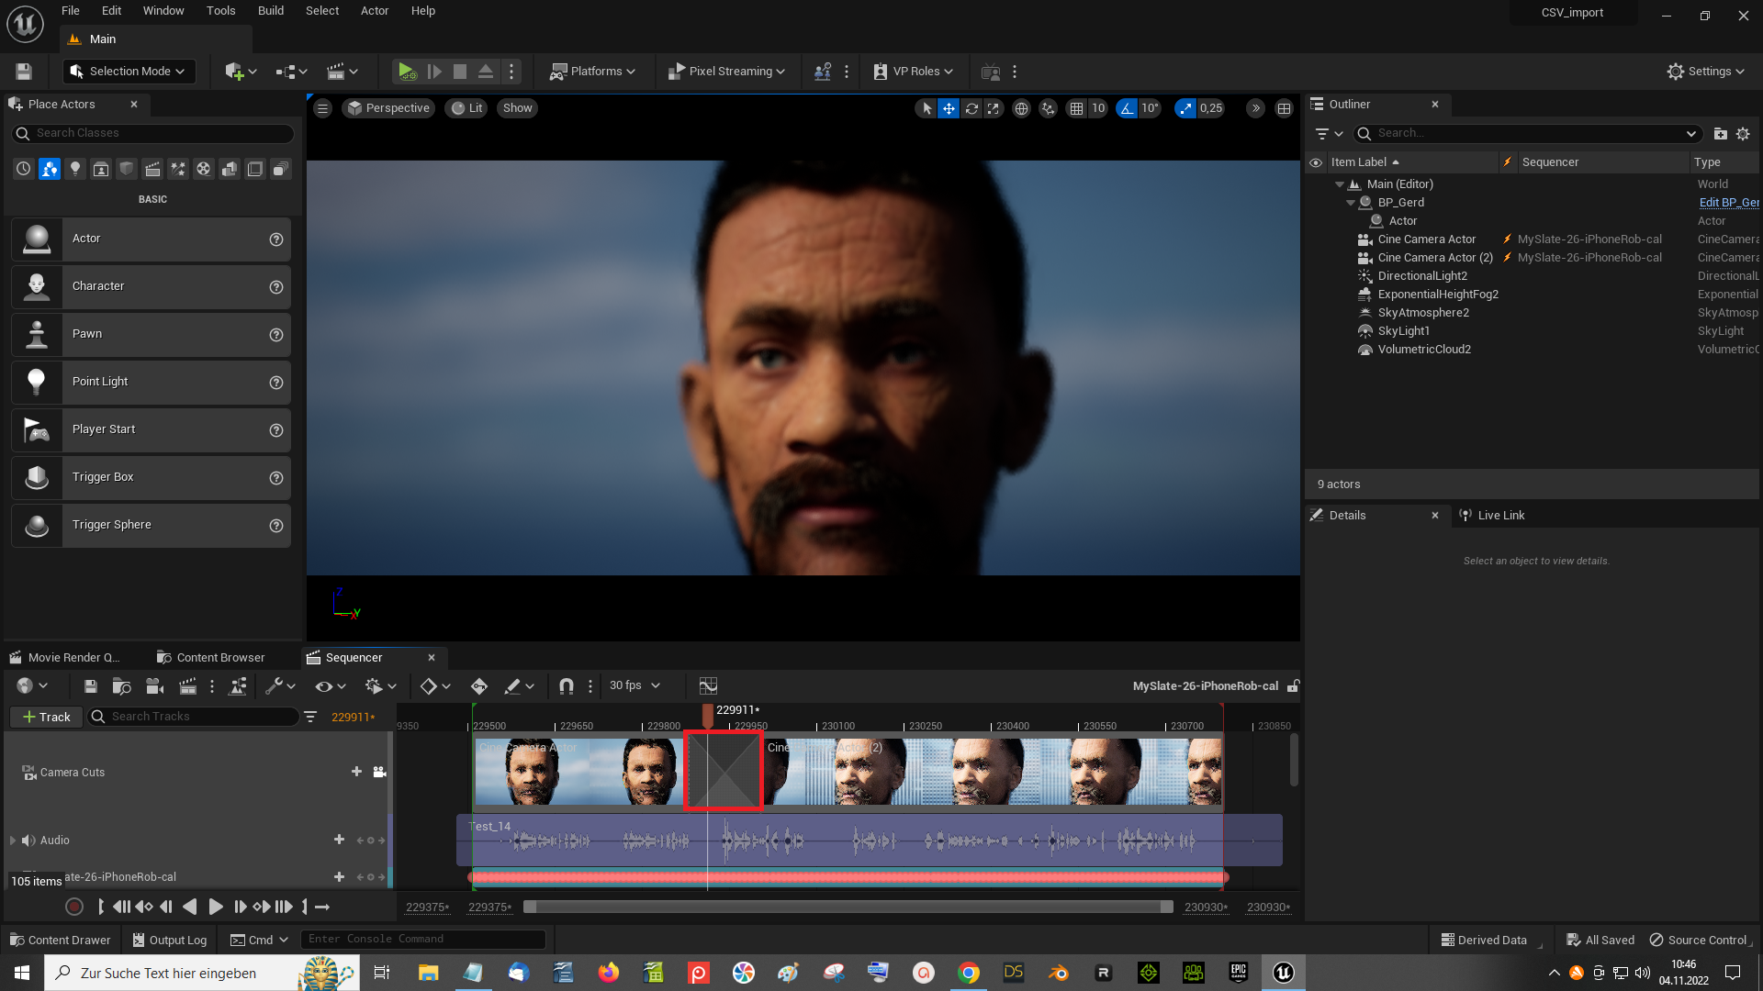The image size is (1763, 991).
Task: Open Chrome from the Windows taskbar
Action: click(969, 973)
